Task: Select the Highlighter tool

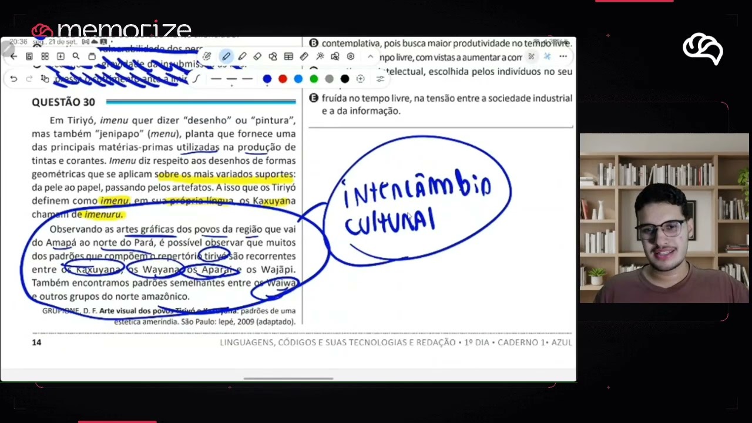Action: [242, 56]
